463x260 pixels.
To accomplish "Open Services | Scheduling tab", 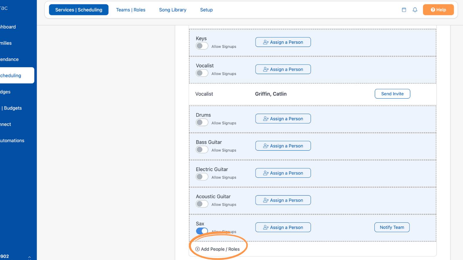I will tap(79, 10).
